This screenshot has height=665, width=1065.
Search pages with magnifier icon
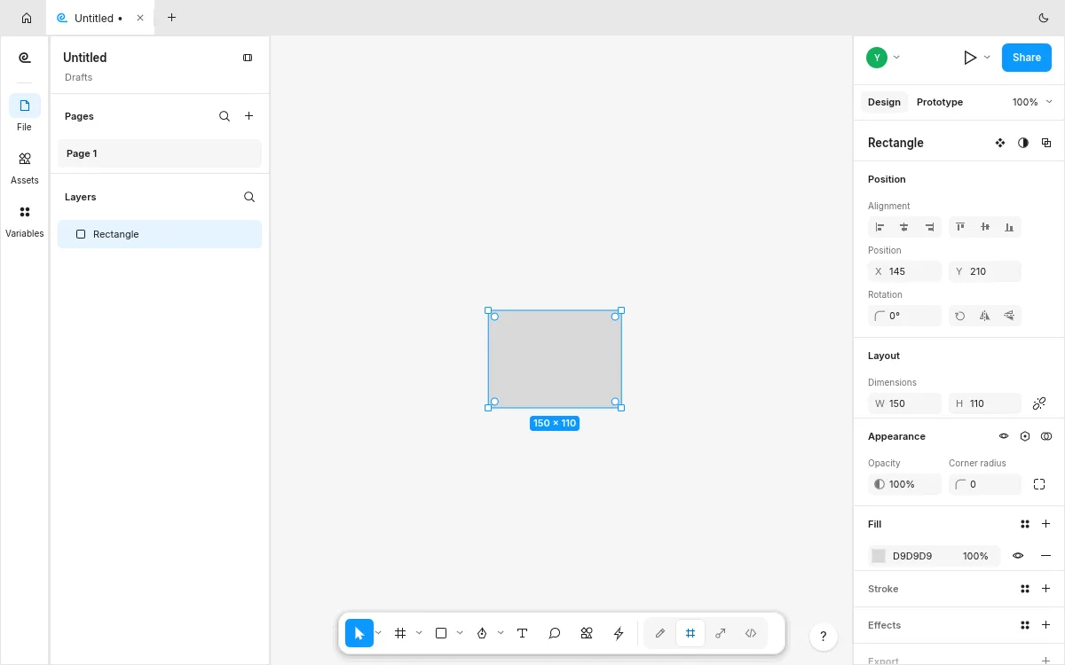point(225,116)
